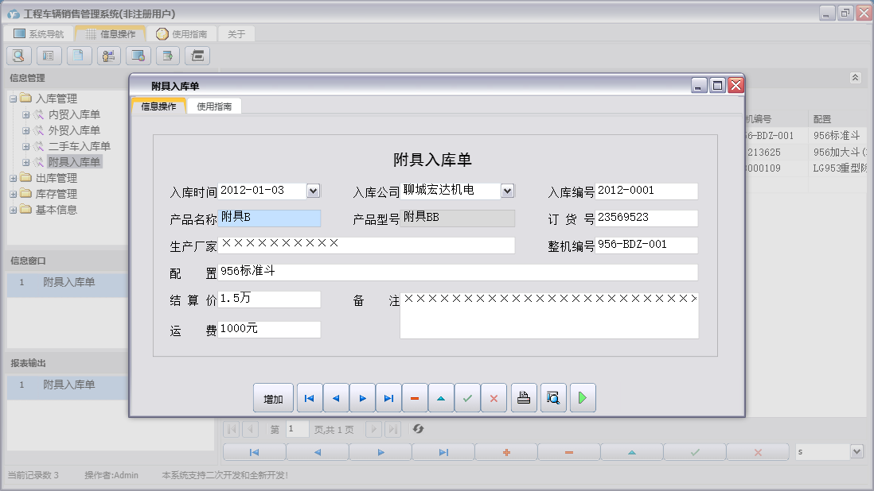
Task: Delete current record using red minus icon
Action: point(415,397)
